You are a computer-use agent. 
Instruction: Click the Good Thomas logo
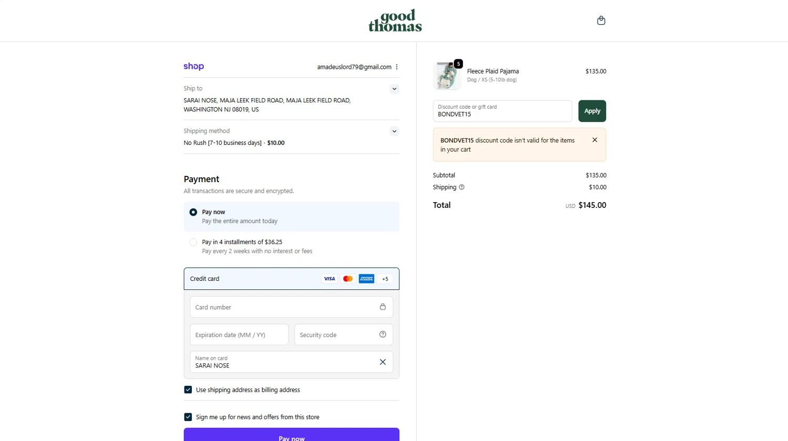pos(395,20)
